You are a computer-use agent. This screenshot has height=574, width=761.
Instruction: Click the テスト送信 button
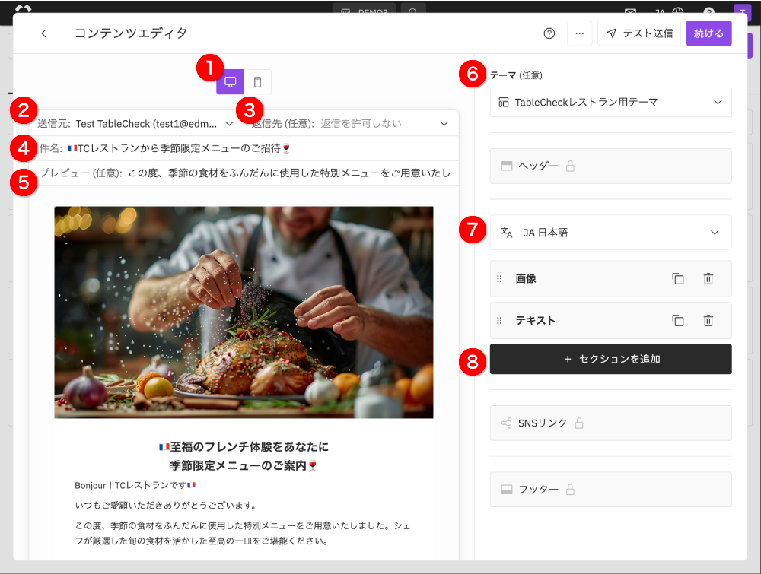(x=639, y=33)
